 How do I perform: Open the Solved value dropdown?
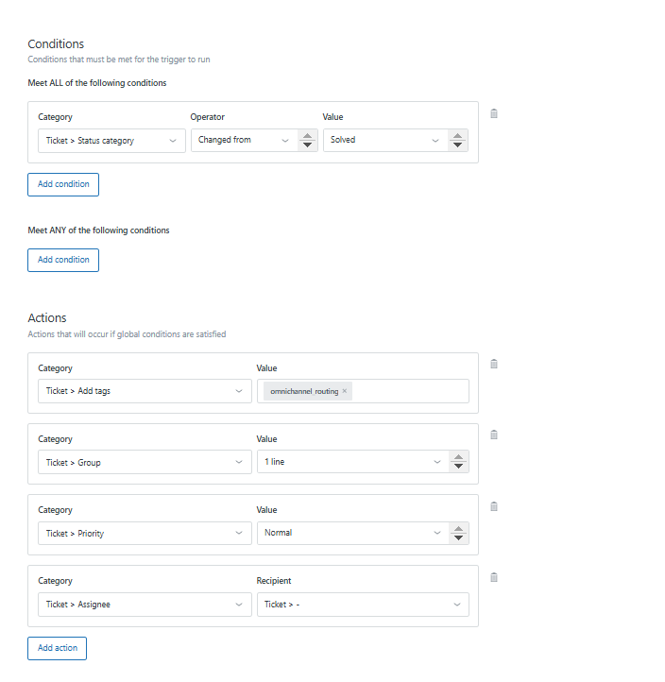(383, 141)
